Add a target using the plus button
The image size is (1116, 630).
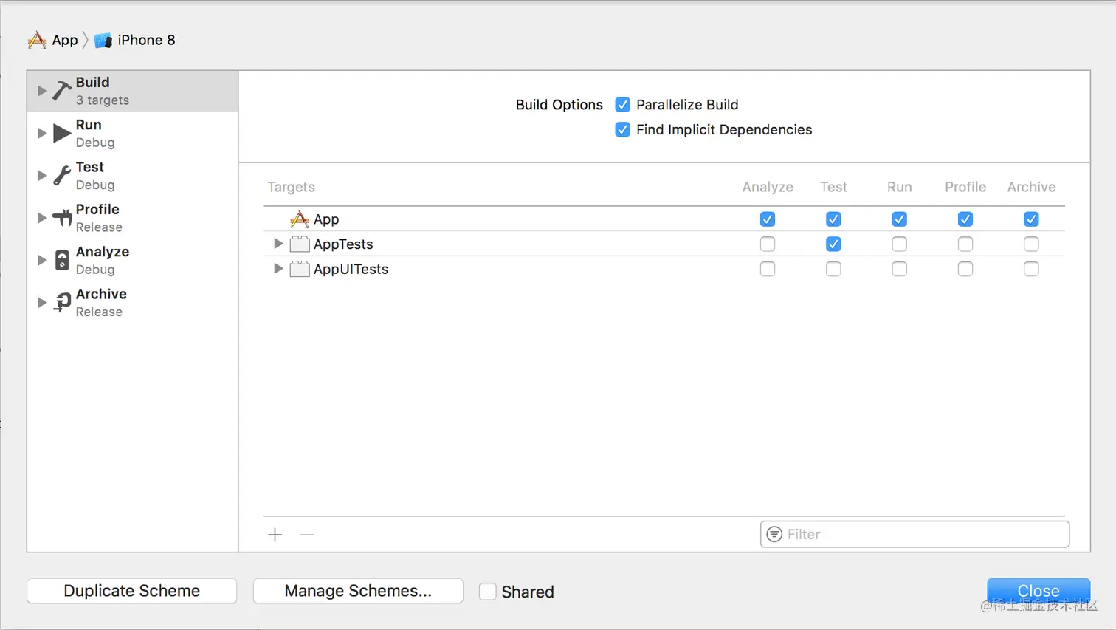point(275,534)
